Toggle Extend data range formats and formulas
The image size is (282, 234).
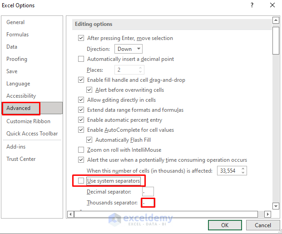[81, 110]
